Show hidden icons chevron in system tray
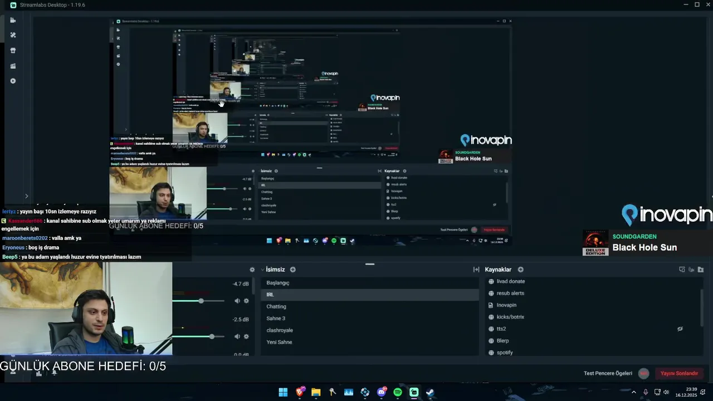 tap(633, 392)
